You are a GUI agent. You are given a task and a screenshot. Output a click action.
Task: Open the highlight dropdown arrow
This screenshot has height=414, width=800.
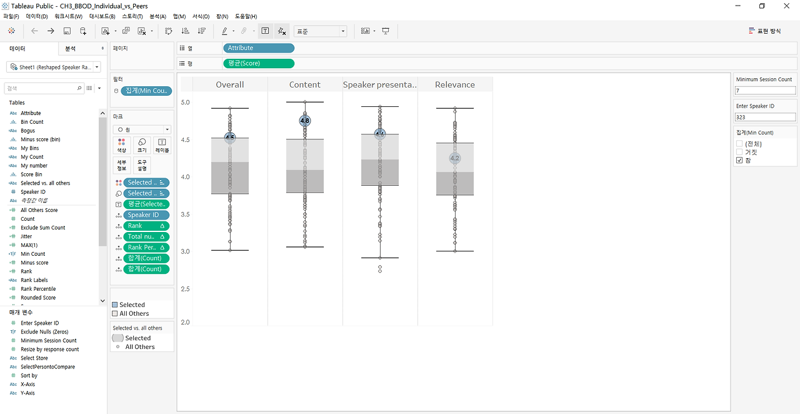233,31
